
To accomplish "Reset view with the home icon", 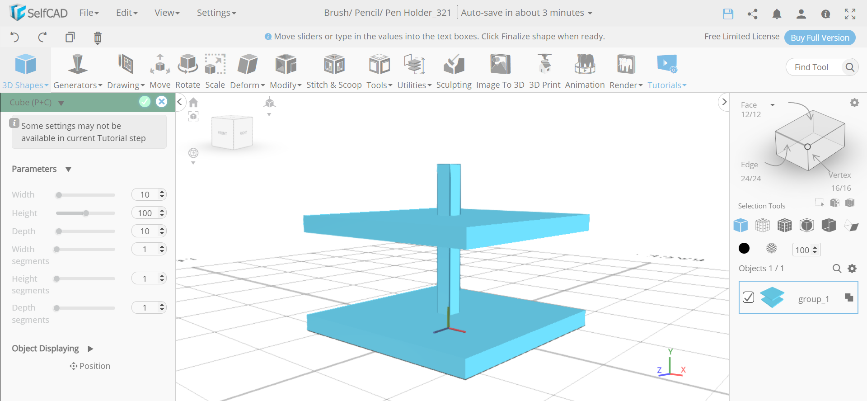I will [x=193, y=103].
